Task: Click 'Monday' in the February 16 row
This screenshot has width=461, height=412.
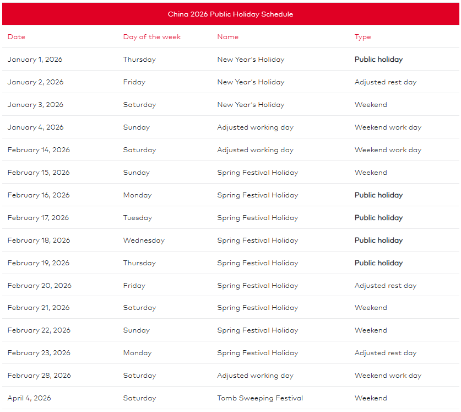Action: point(137,195)
